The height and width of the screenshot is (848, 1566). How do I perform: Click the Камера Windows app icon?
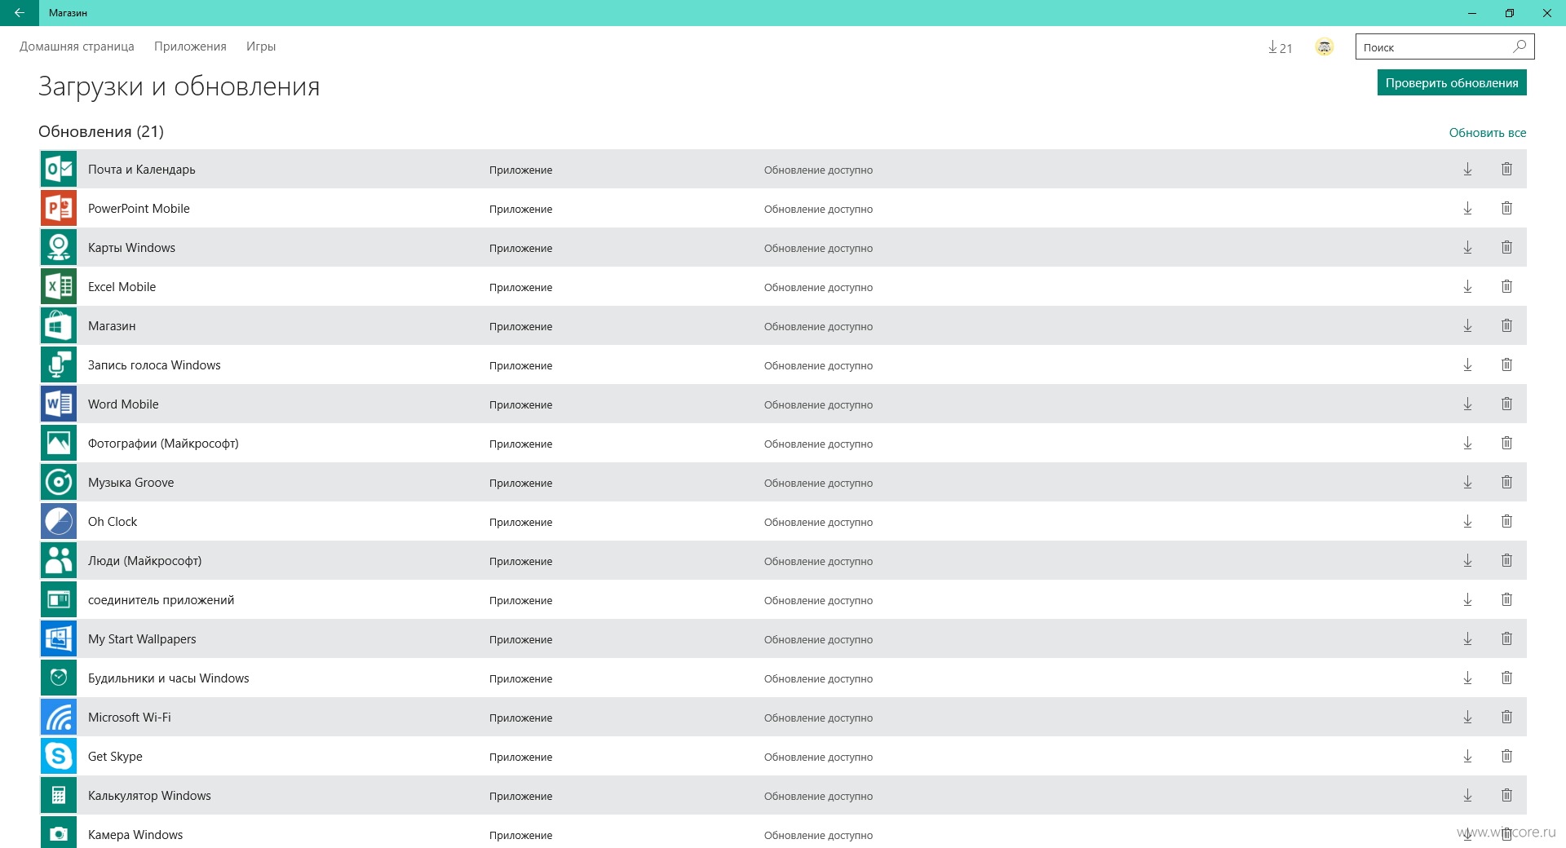point(59,833)
